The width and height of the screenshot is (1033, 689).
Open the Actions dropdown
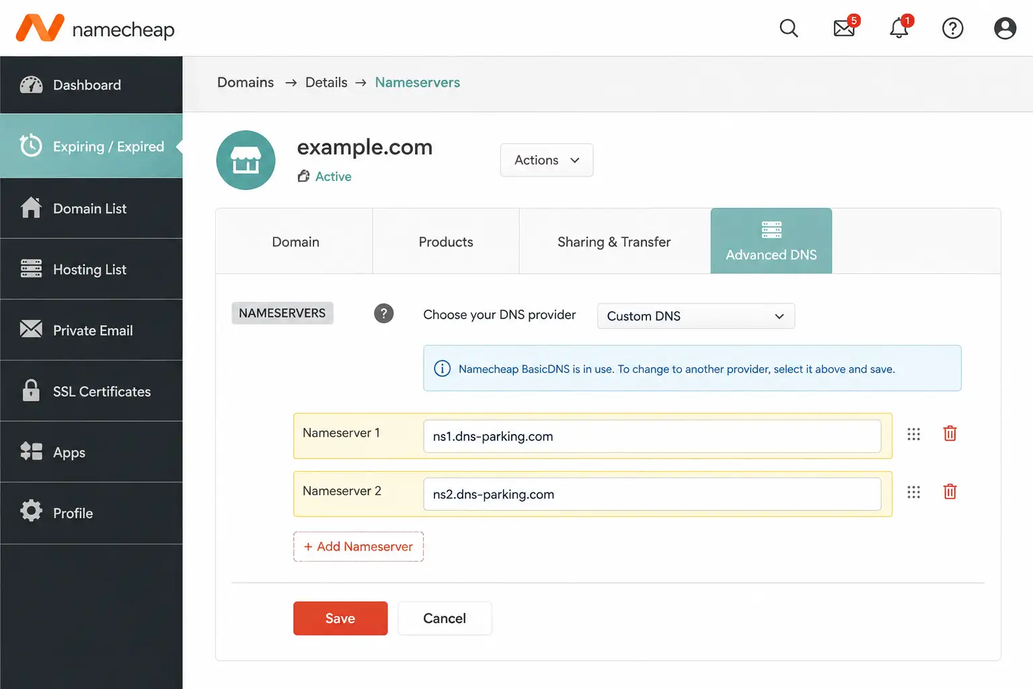(x=547, y=160)
